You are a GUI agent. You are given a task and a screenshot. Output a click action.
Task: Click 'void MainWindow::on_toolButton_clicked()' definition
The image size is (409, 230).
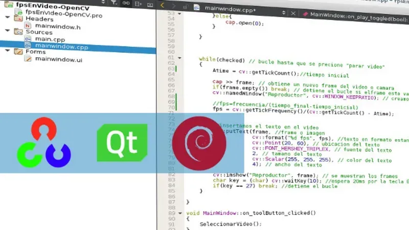pyautogui.click(x=251, y=213)
